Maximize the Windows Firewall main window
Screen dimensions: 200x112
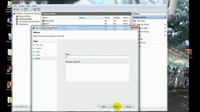pos(158,1)
